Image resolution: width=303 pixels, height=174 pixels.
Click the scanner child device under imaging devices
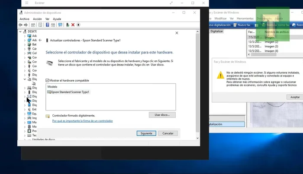tap(34, 84)
